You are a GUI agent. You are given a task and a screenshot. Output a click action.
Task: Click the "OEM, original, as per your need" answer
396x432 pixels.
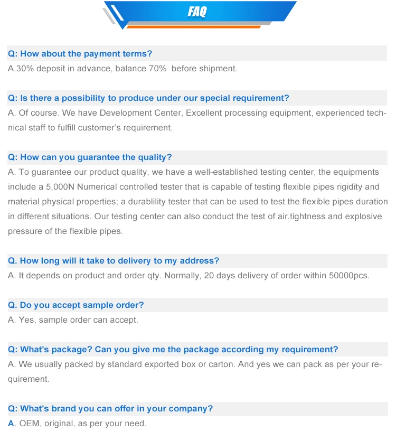coord(78,423)
